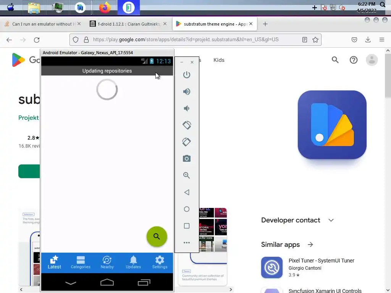391x293 pixels.
Task: Open Spotlight search magnifier in top bar
Action: click(383, 4)
